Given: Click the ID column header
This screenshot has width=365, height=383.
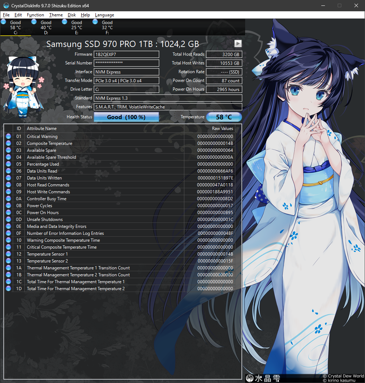Looking at the screenshot, I should 19,129.
